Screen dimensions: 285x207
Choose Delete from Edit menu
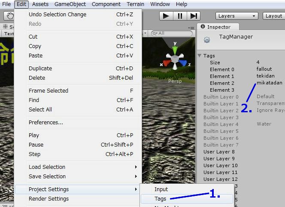pos(79,78)
